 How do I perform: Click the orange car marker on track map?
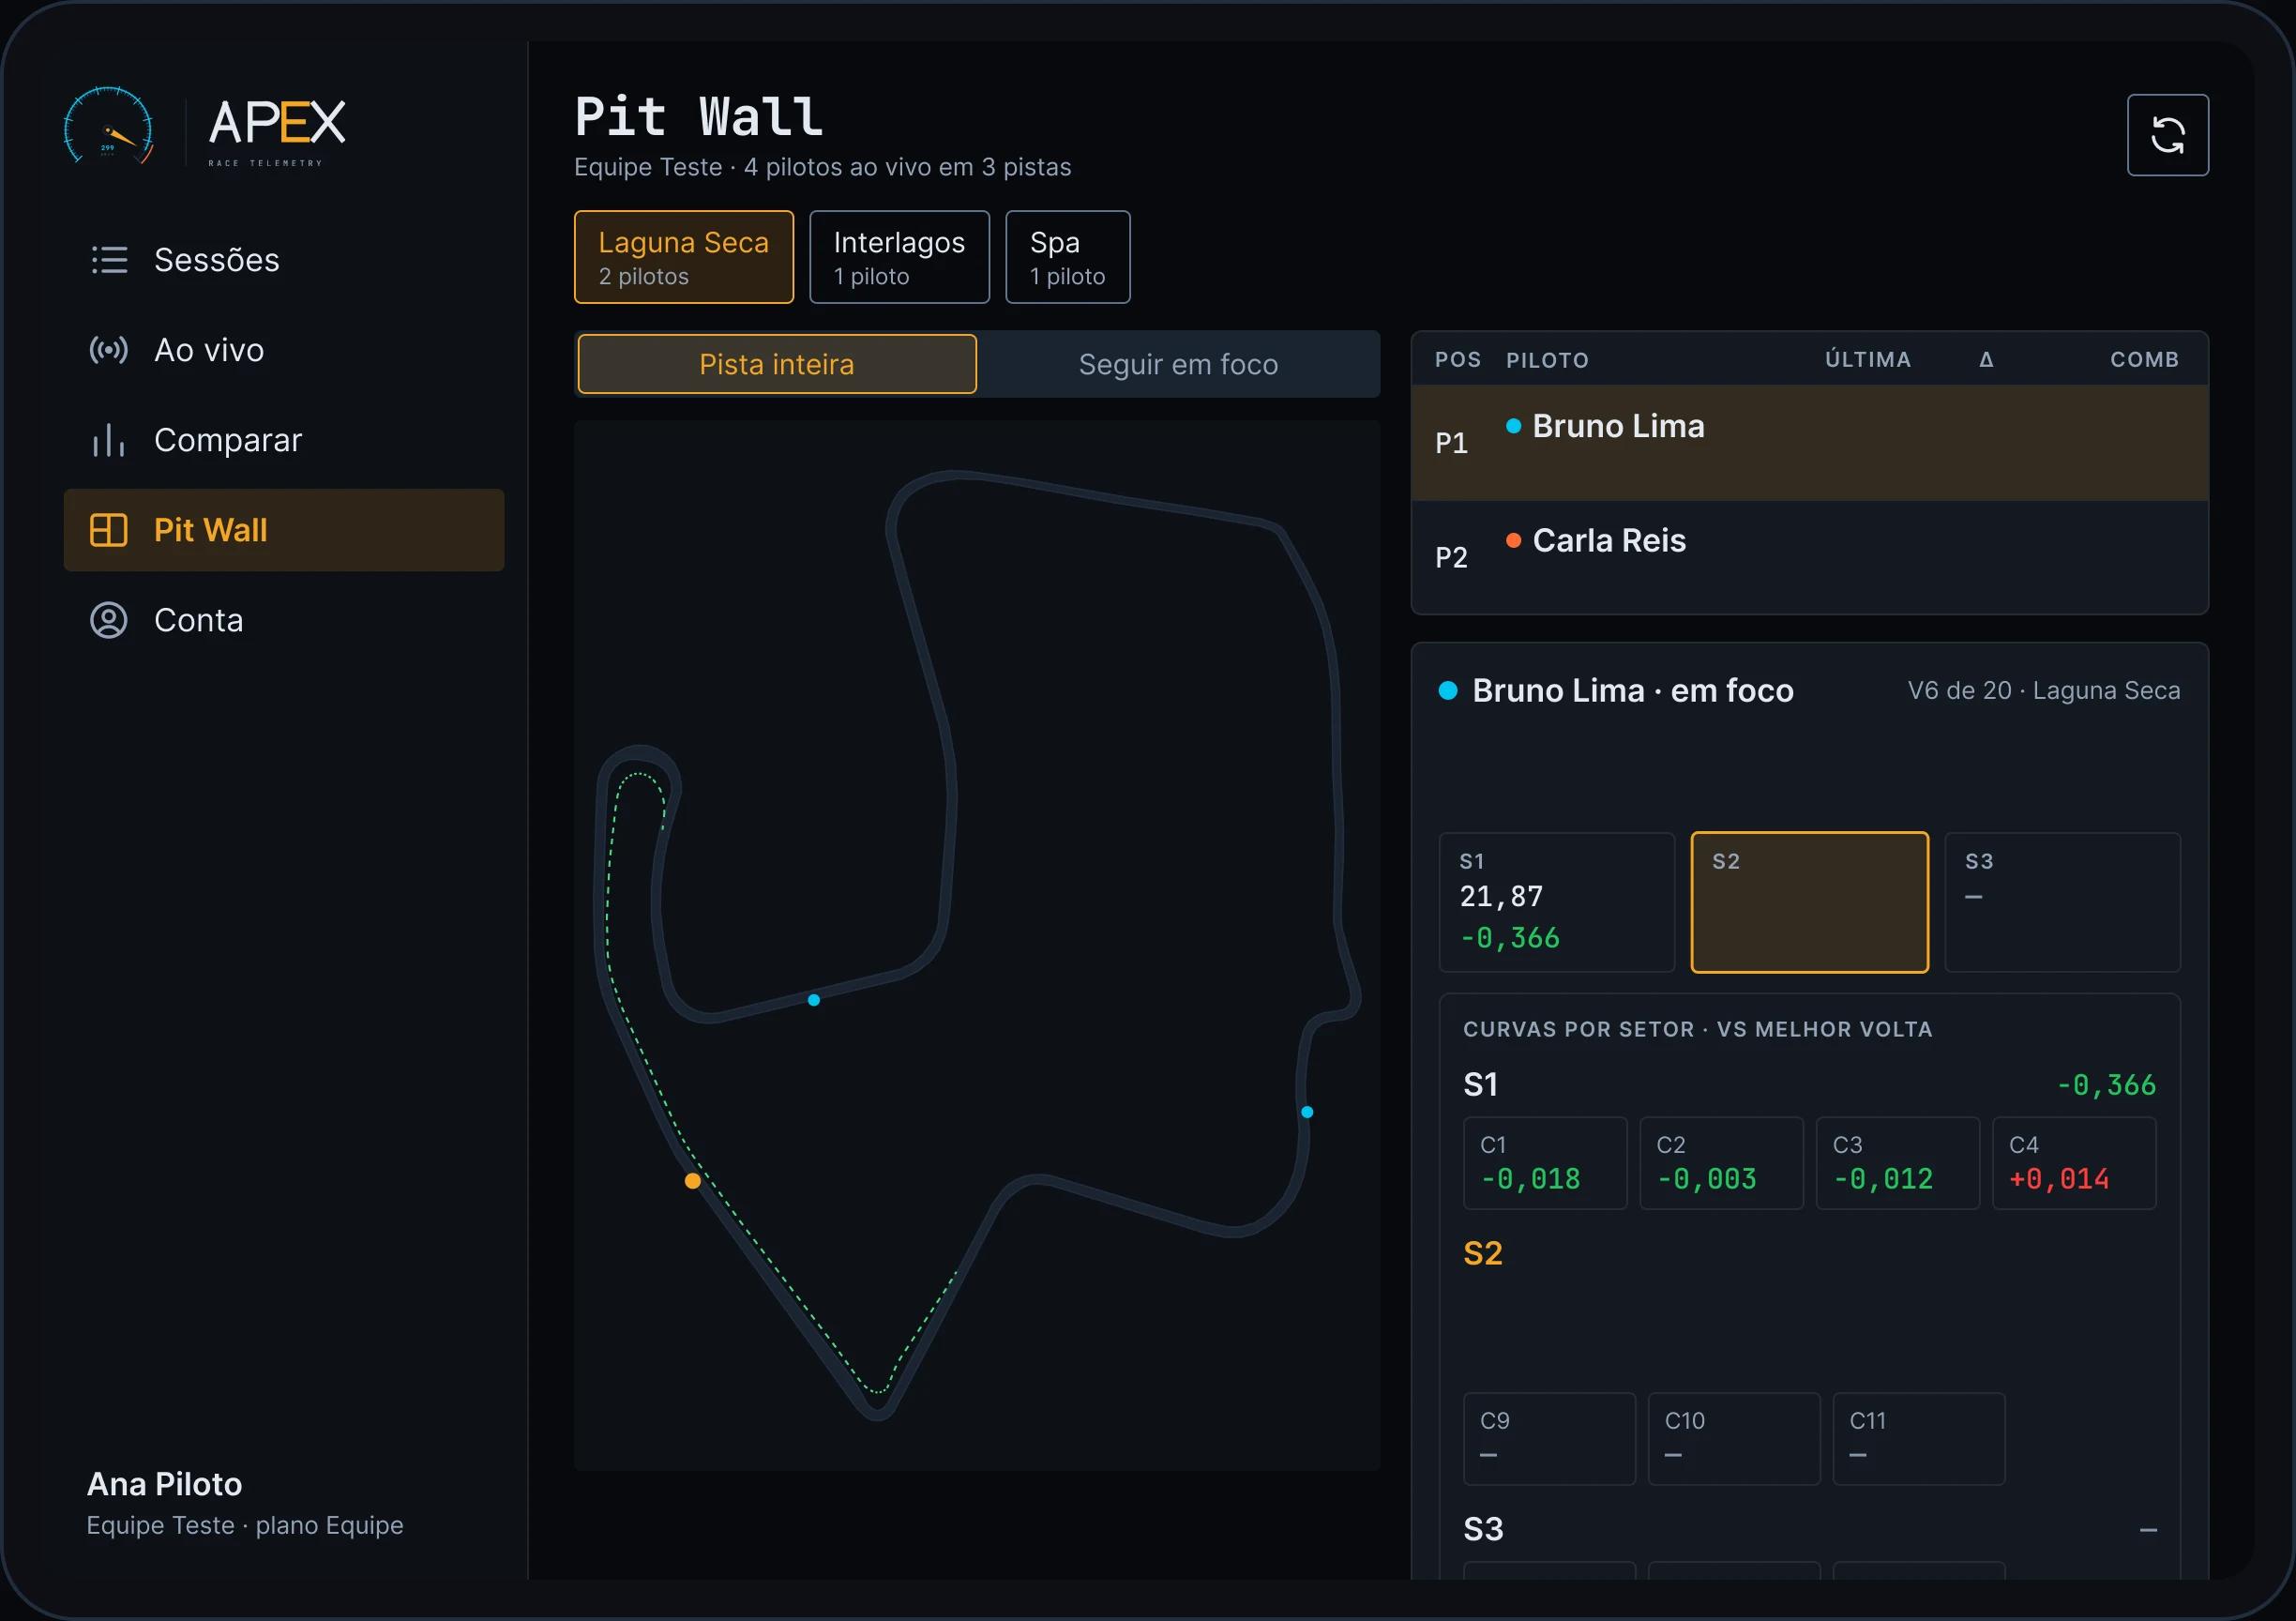pyautogui.click(x=692, y=1181)
